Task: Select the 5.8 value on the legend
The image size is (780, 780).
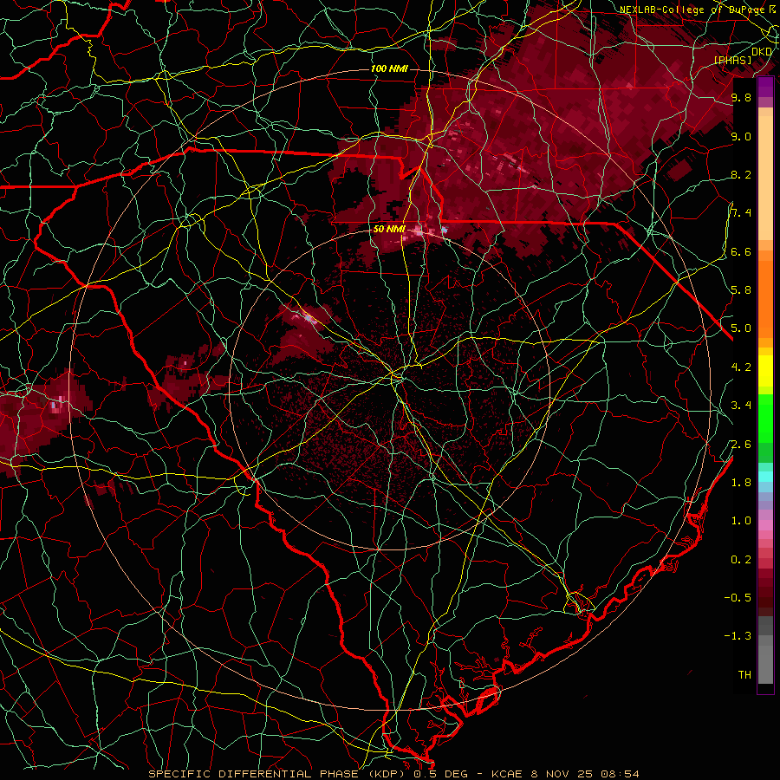Action: pyautogui.click(x=741, y=289)
